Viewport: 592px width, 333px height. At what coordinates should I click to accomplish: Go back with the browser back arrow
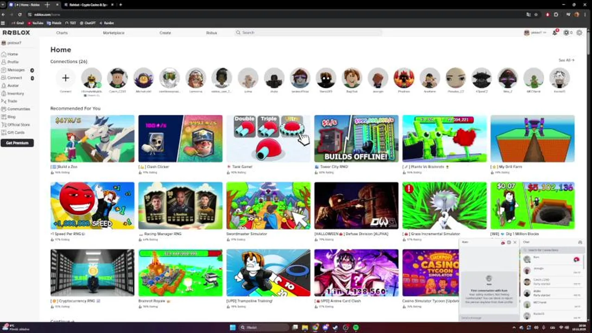[3, 14]
